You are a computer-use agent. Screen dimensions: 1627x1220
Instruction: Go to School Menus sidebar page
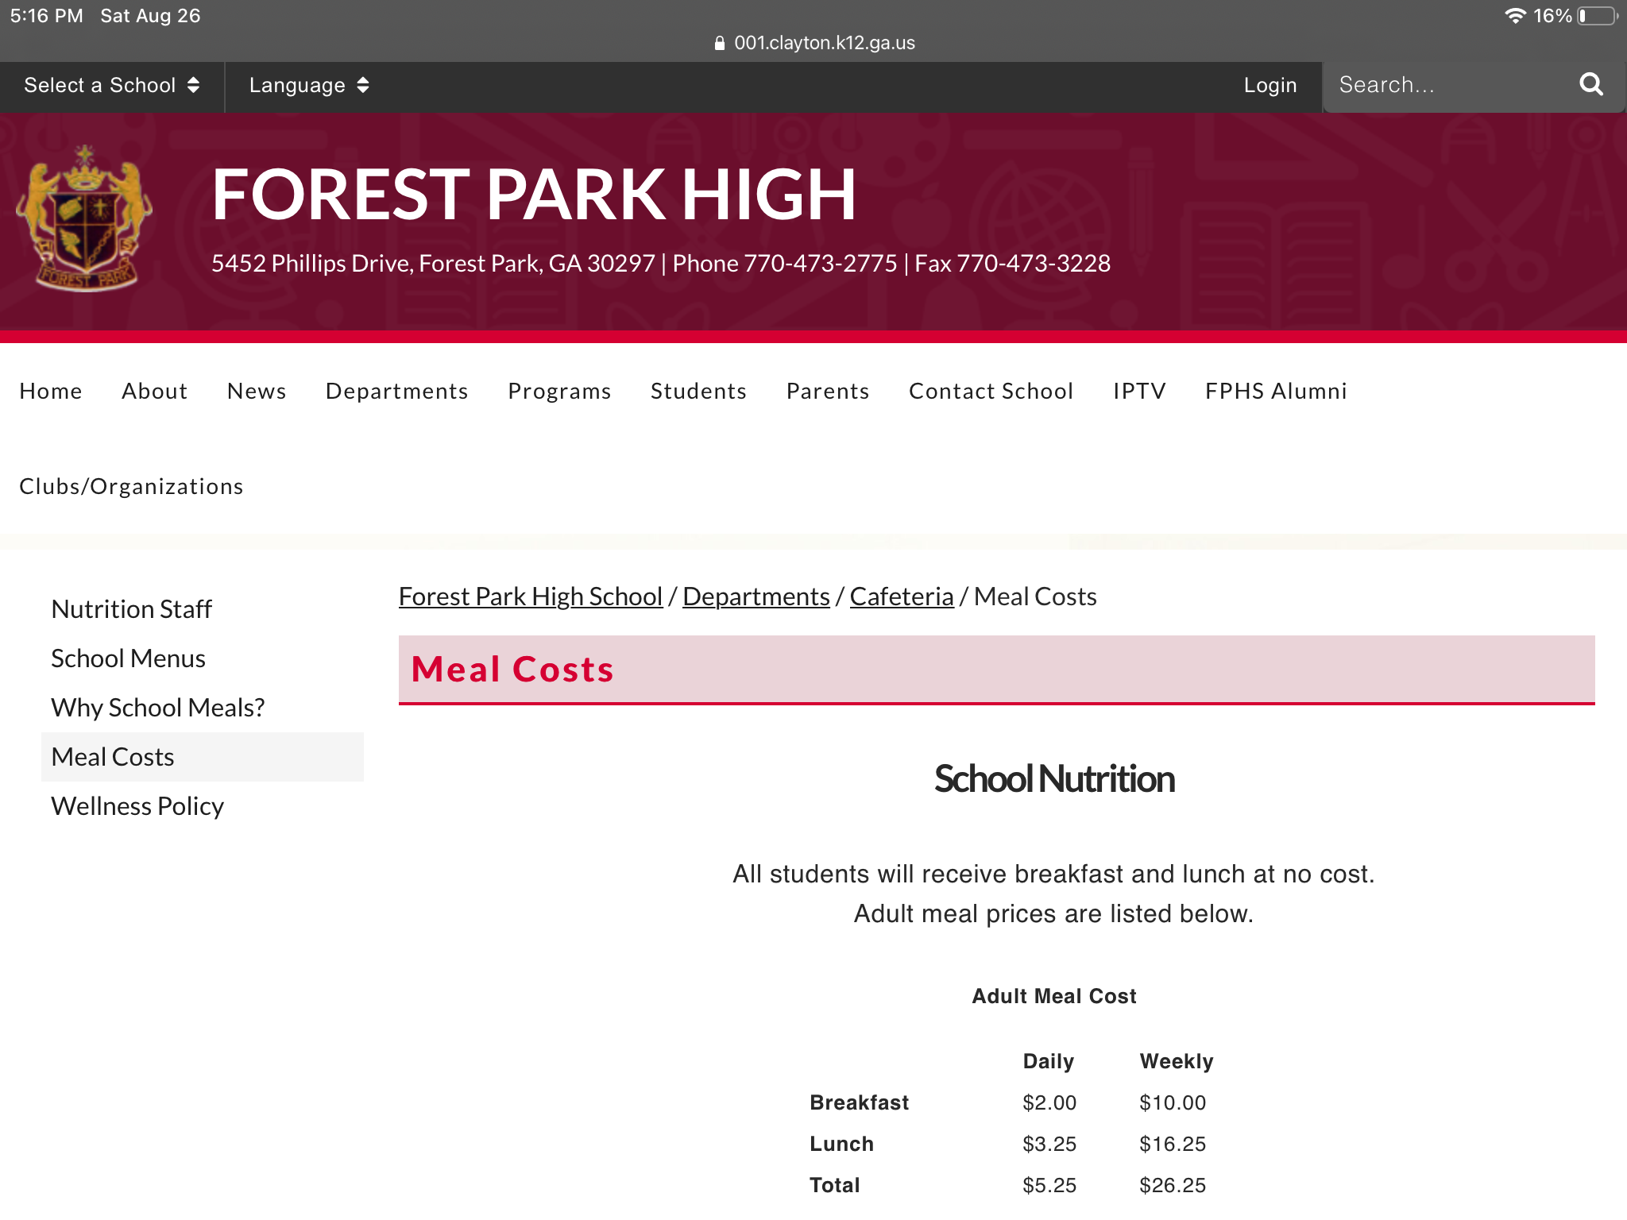129,658
